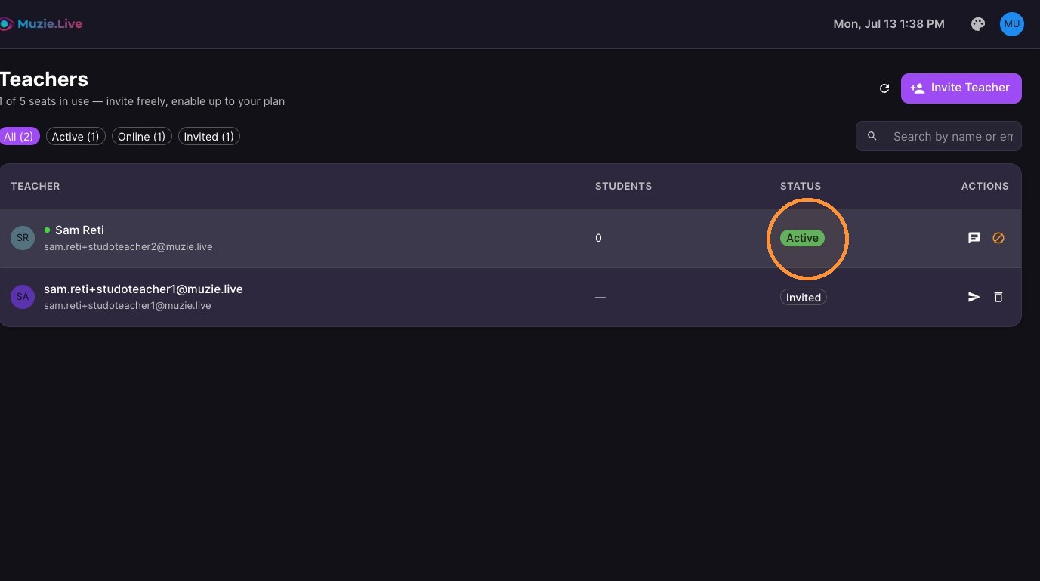The height and width of the screenshot is (581, 1040).
Task: Filter to Invited (1) teachers
Action: click(208, 137)
